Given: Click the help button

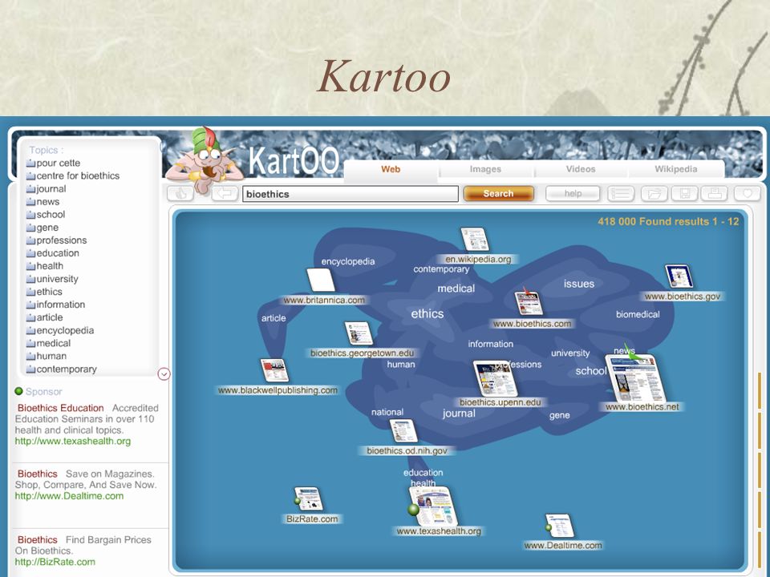Looking at the screenshot, I should [573, 194].
